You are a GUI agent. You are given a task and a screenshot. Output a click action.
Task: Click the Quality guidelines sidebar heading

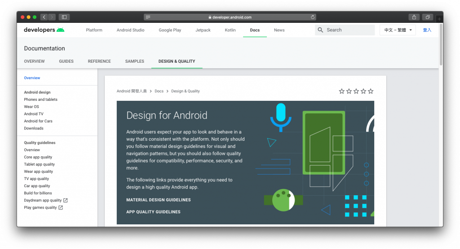pyautogui.click(x=40, y=143)
